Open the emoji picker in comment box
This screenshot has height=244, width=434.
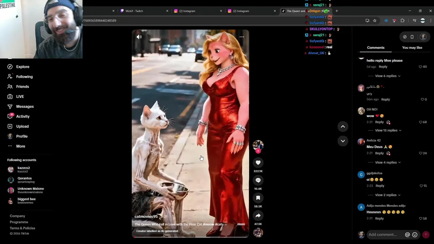415,235
